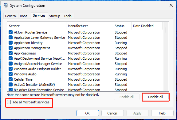Close the System Configuration dialog
This screenshot has width=177, height=120.
[x=171, y=5]
